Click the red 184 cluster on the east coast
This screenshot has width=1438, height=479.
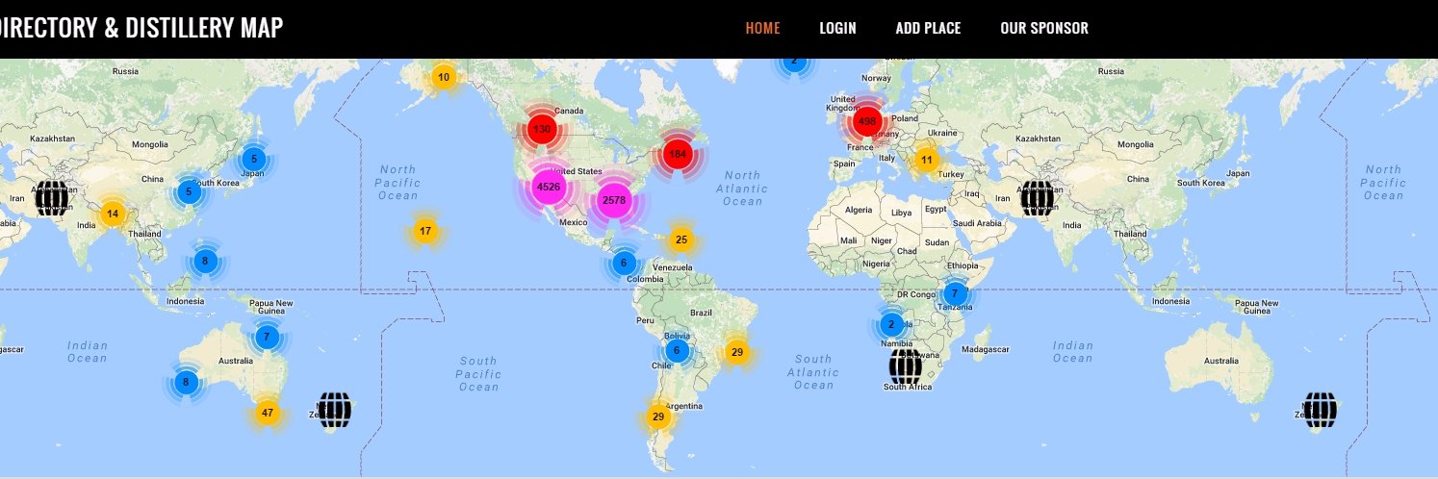678,154
